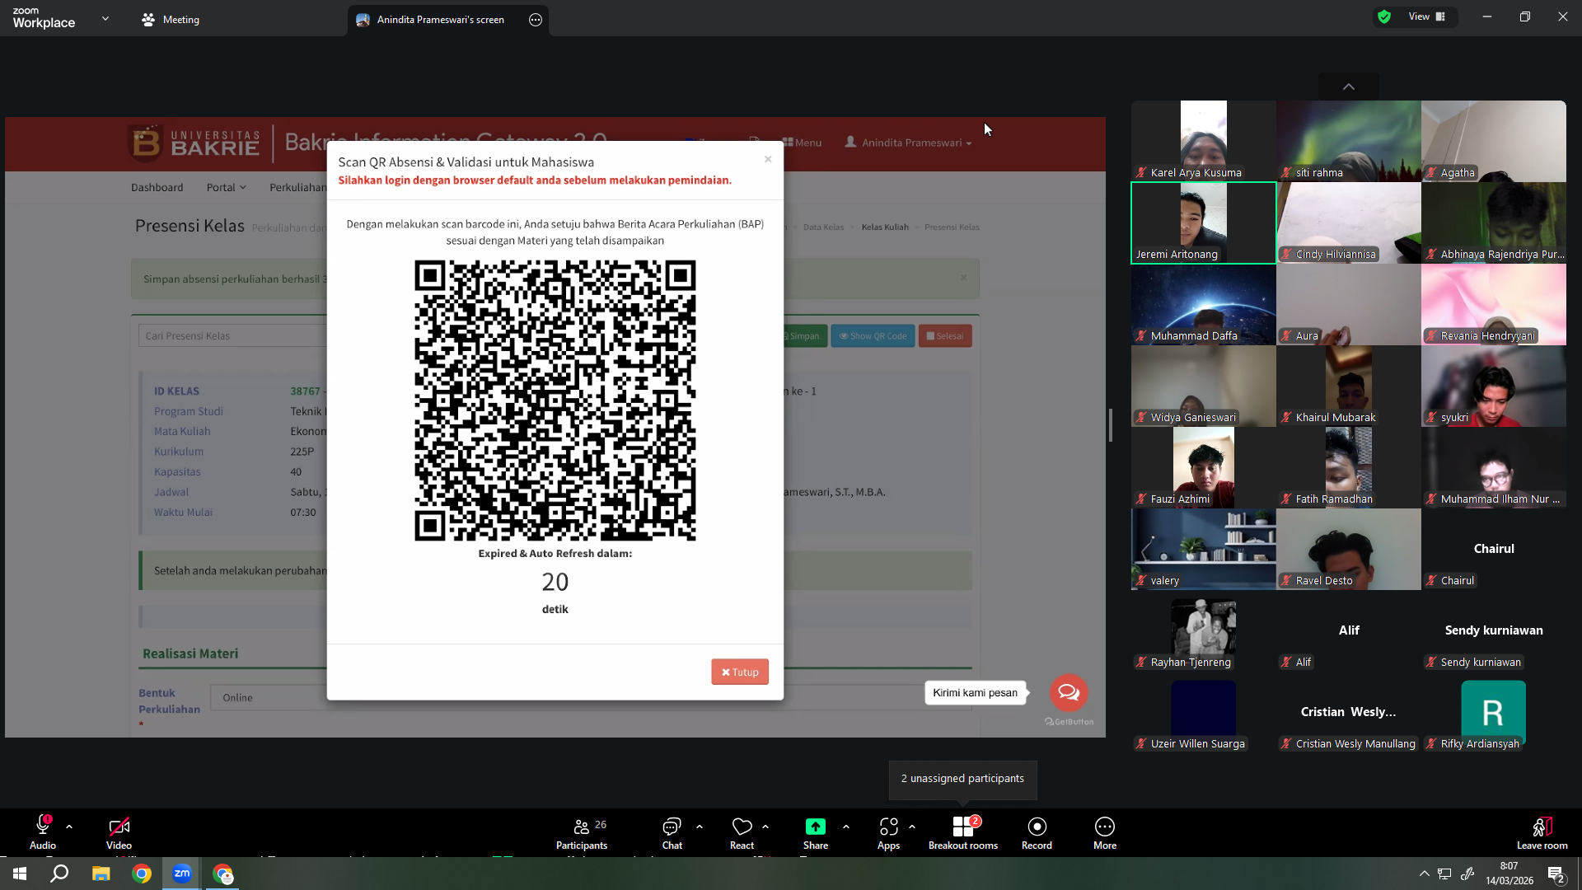Open Breakout rooms
Viewport: 1582px width, 890px height.
click(x=963, y=832)
